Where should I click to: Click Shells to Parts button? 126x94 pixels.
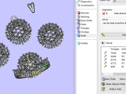click(113, 89)
